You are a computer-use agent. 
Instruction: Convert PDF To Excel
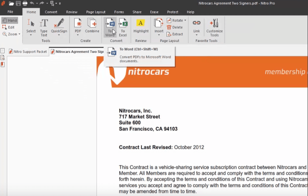click(123, 27)
